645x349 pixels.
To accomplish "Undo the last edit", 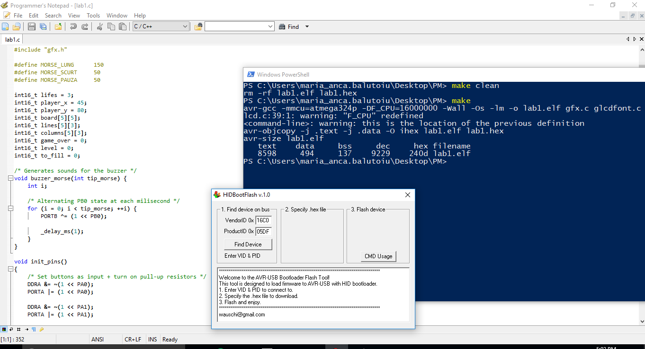I will 73,27.
